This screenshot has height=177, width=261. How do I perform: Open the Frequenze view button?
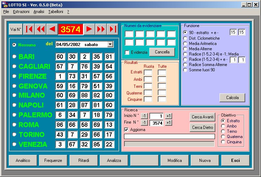(x=53, y=160)
